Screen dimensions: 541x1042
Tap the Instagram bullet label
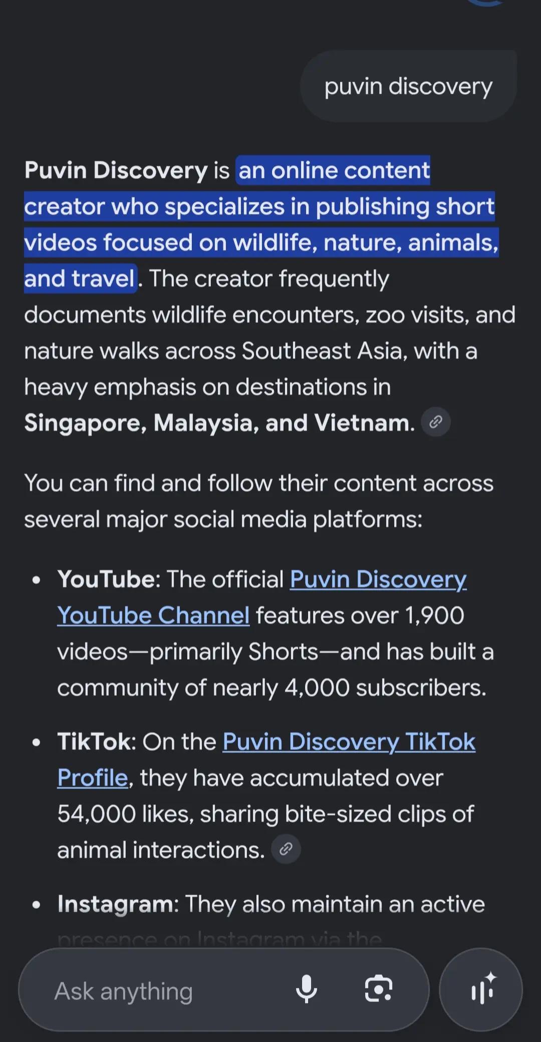(x=118, y=904)
